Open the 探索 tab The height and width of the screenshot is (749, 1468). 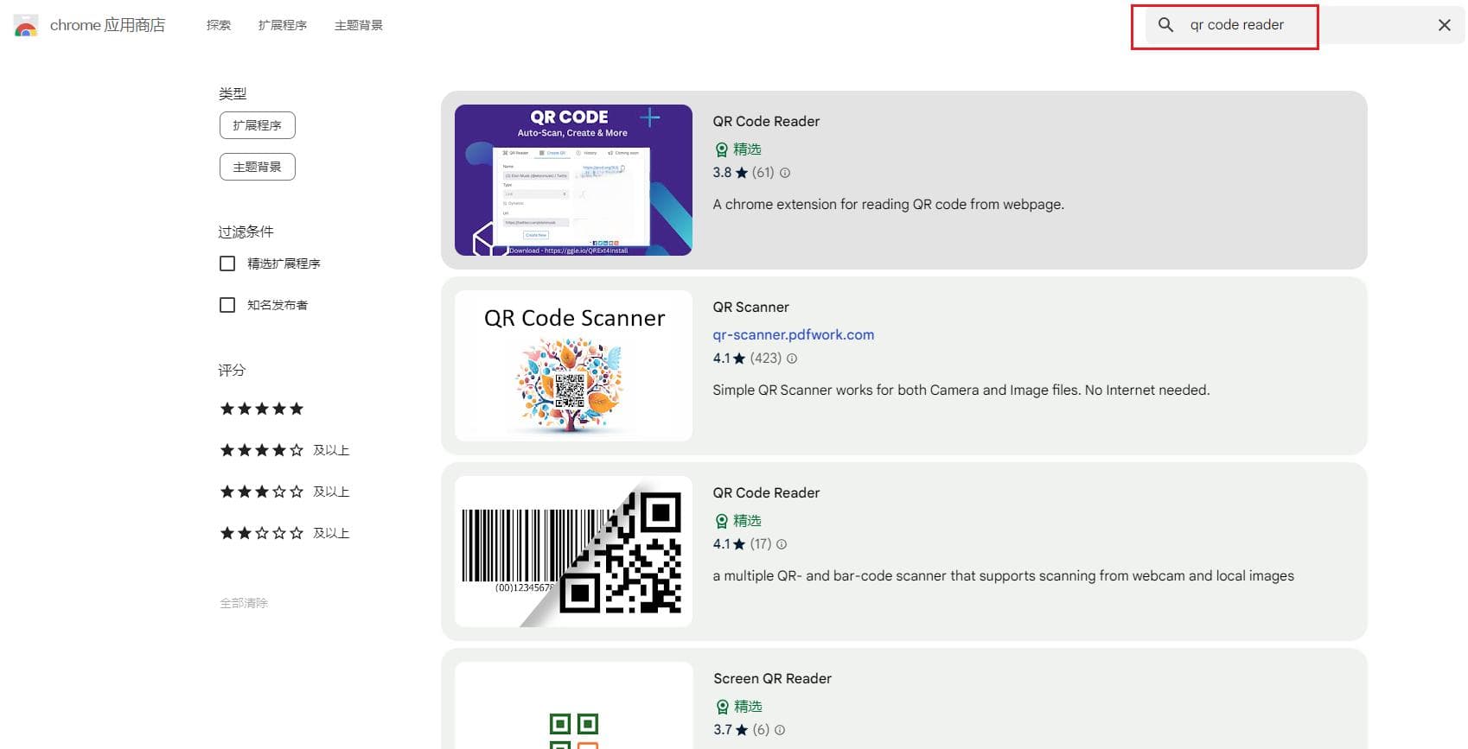pos(219,25)
